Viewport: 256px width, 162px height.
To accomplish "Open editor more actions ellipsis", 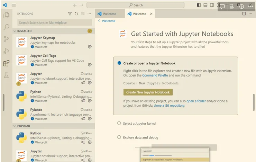I will click(250, 14).
